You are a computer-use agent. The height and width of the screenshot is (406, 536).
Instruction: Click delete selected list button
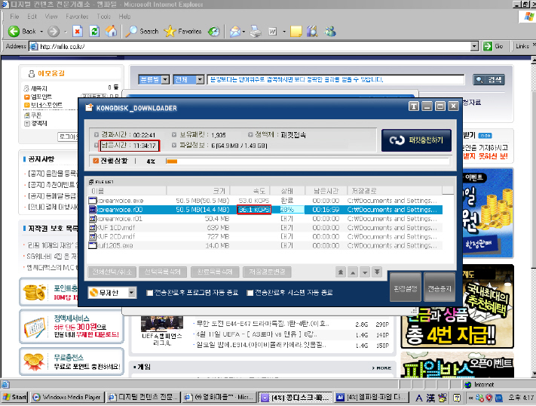(162, 272)
